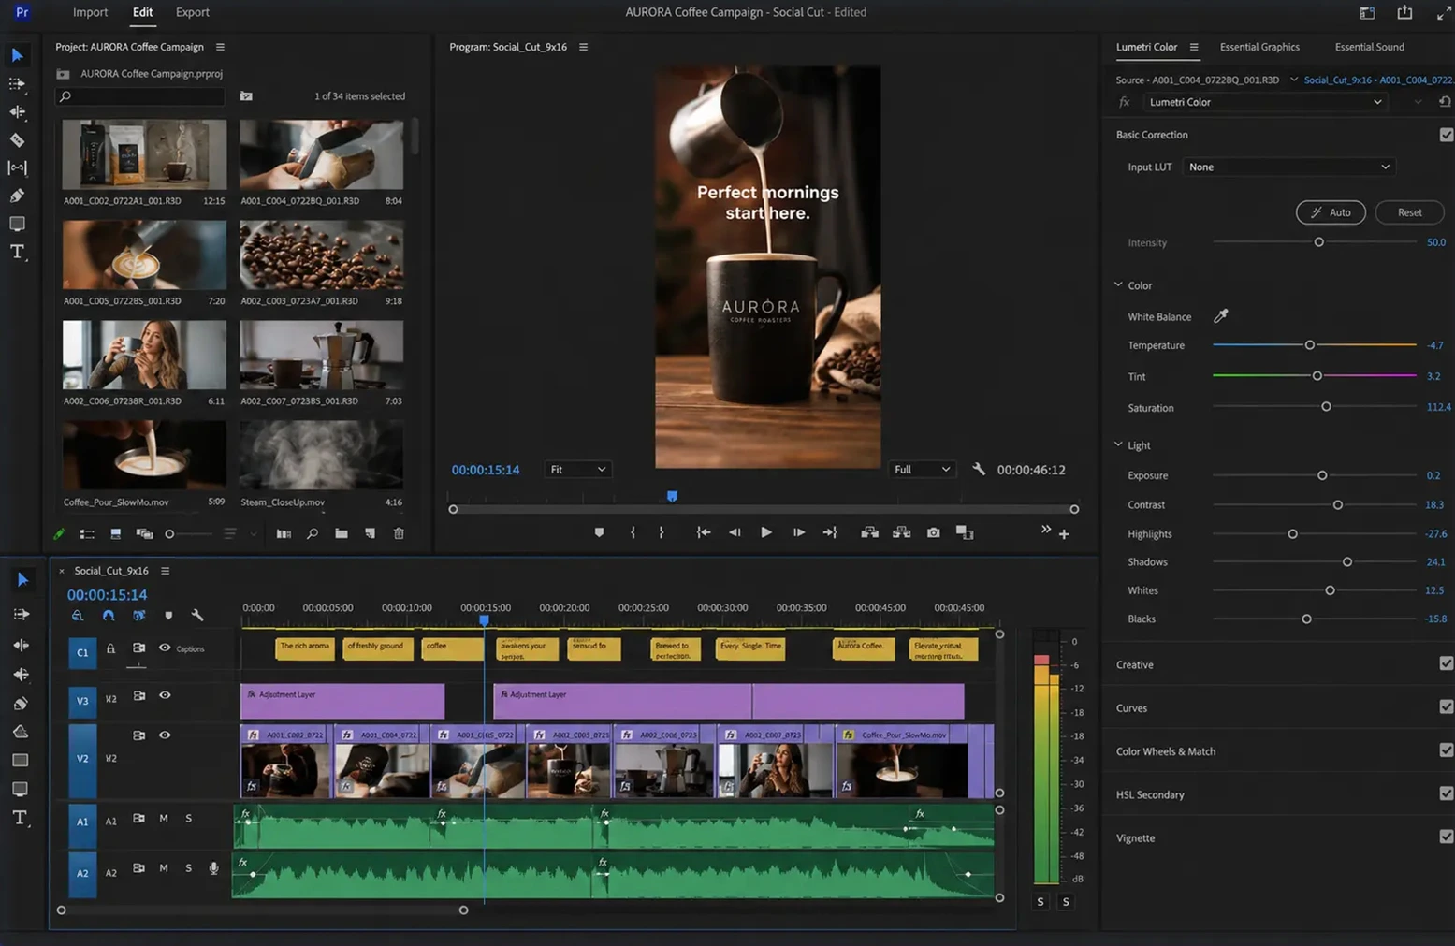Open the Full playback resolution dropdown
This screenshot has width=1455, height=946.
tap(922, 469)
